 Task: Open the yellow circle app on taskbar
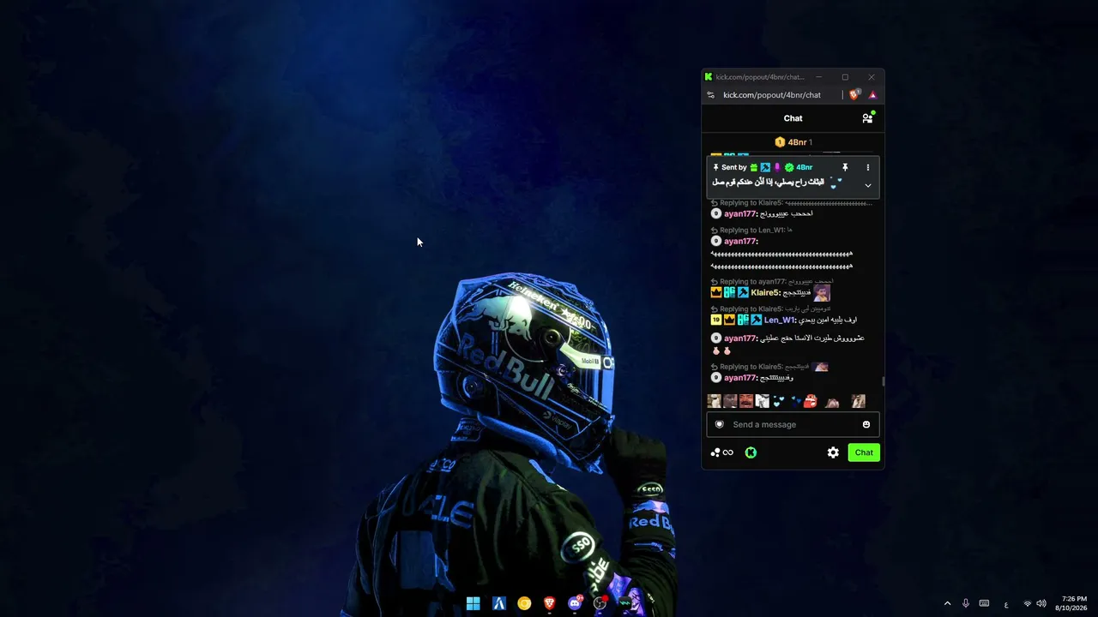tap(524, 603)
